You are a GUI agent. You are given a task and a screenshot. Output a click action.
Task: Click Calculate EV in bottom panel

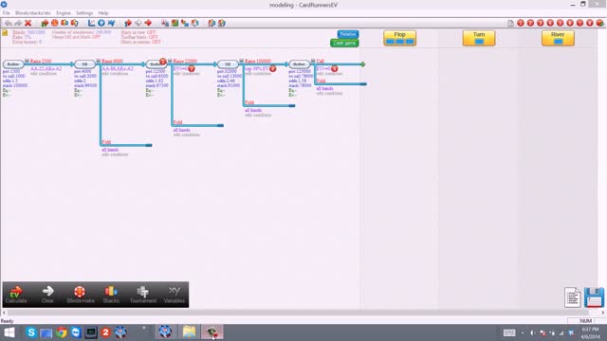click(16, 295)
